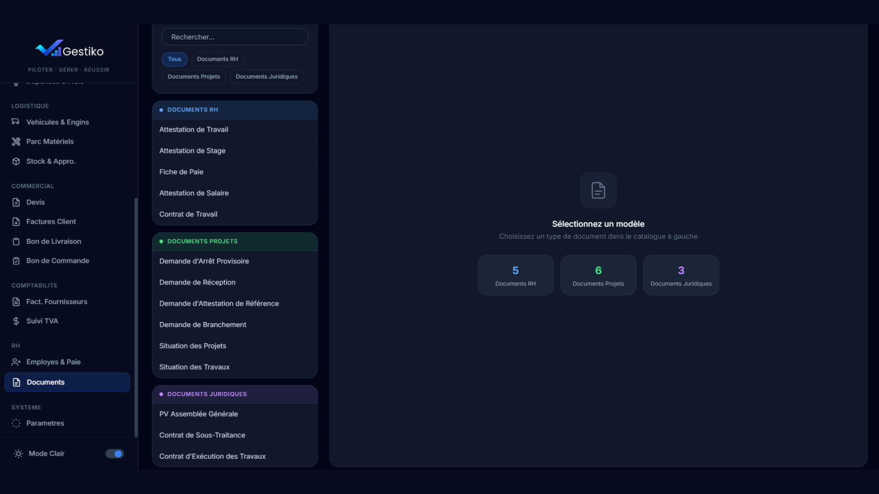Screen dimensions: 879x494
Task: Click the Stock & Appro. box icon
Action: coord(16,161)
